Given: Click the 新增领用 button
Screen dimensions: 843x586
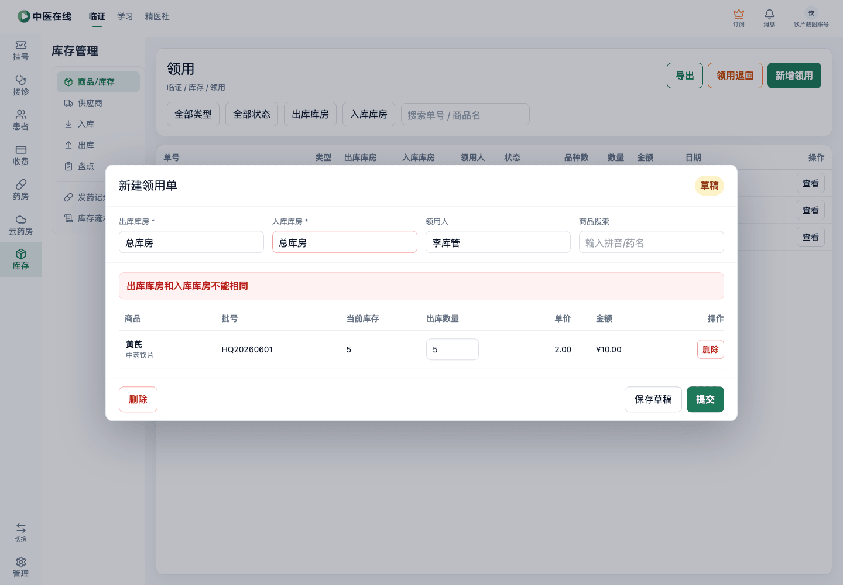Looking at the screenshot, I should [x=794, y=76].
